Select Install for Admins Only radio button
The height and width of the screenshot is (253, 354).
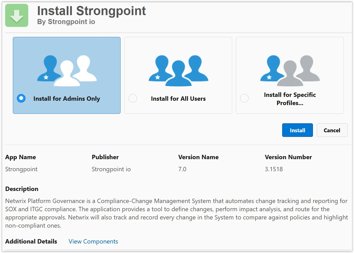tap(21, 98)
